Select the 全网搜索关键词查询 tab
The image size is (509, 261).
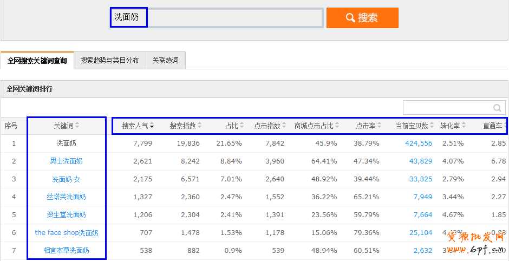37,61
